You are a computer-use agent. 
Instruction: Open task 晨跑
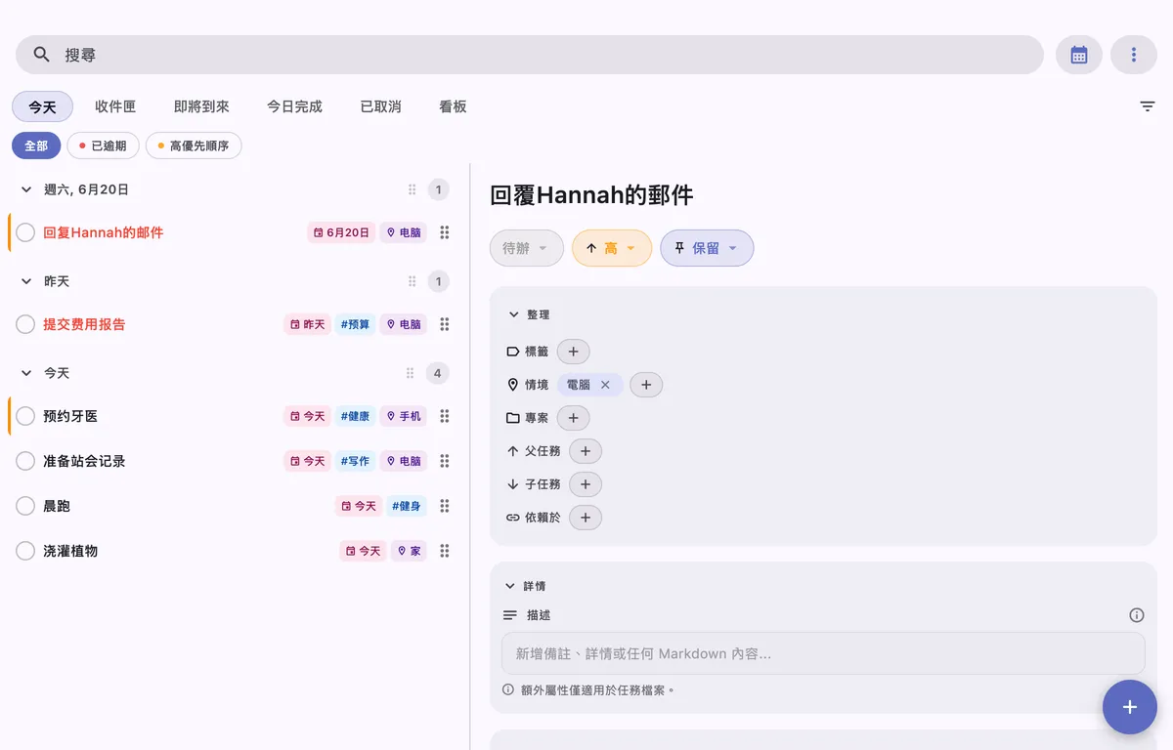(x=57, y=506)
